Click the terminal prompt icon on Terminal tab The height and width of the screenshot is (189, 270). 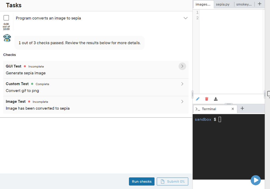[198, 109]
